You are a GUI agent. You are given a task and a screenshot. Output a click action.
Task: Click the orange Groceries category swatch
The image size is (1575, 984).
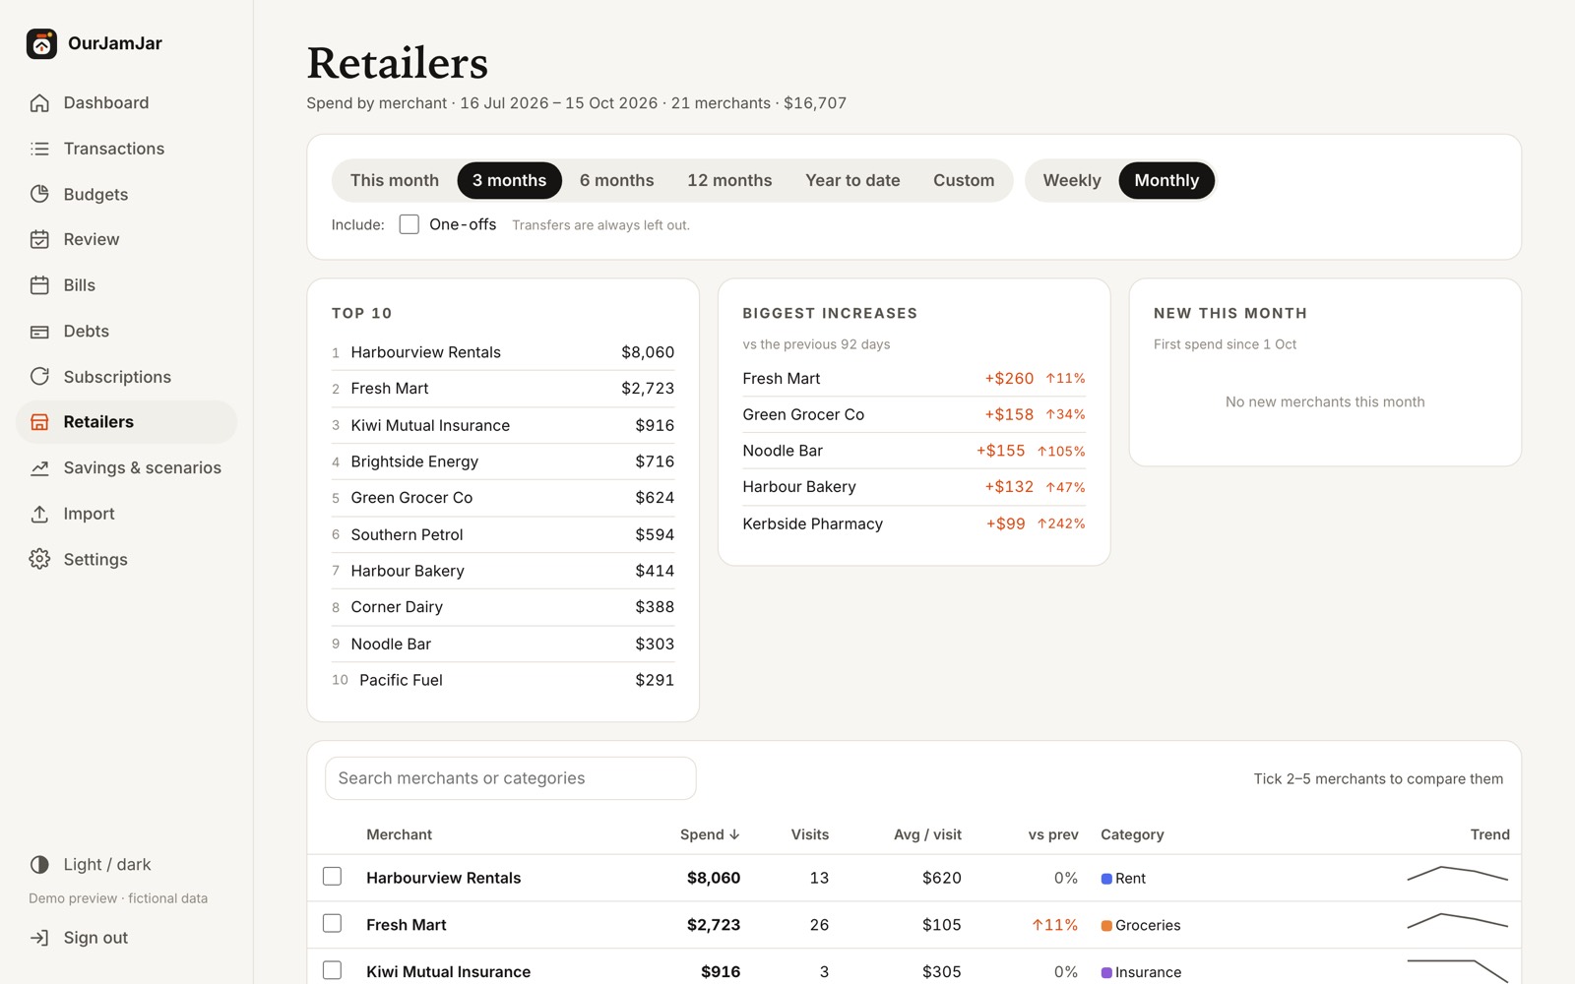coord(1106,926)
